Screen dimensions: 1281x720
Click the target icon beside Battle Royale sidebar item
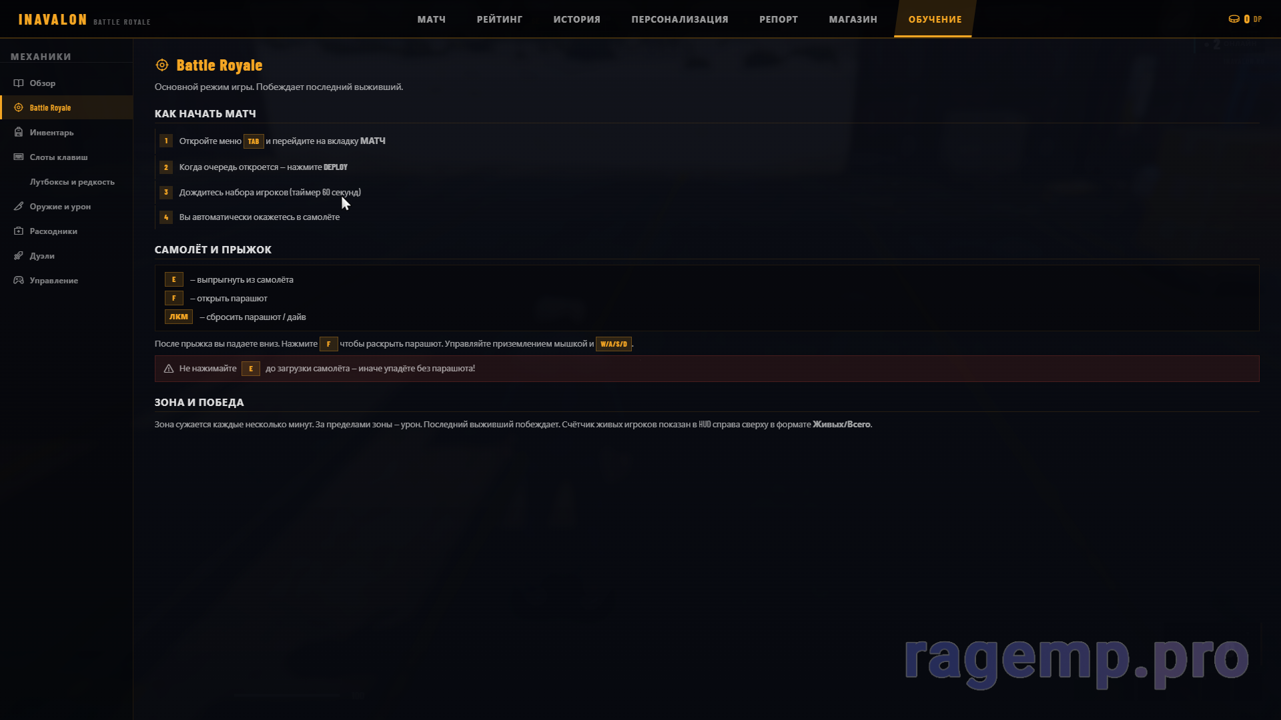[x=19, y=108]
